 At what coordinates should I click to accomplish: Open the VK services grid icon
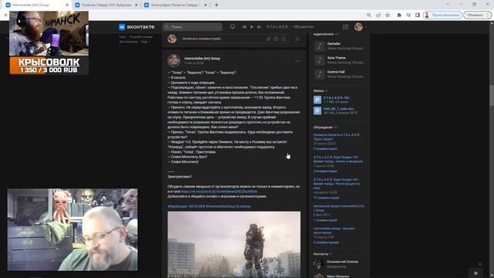(x=346, y=27)
